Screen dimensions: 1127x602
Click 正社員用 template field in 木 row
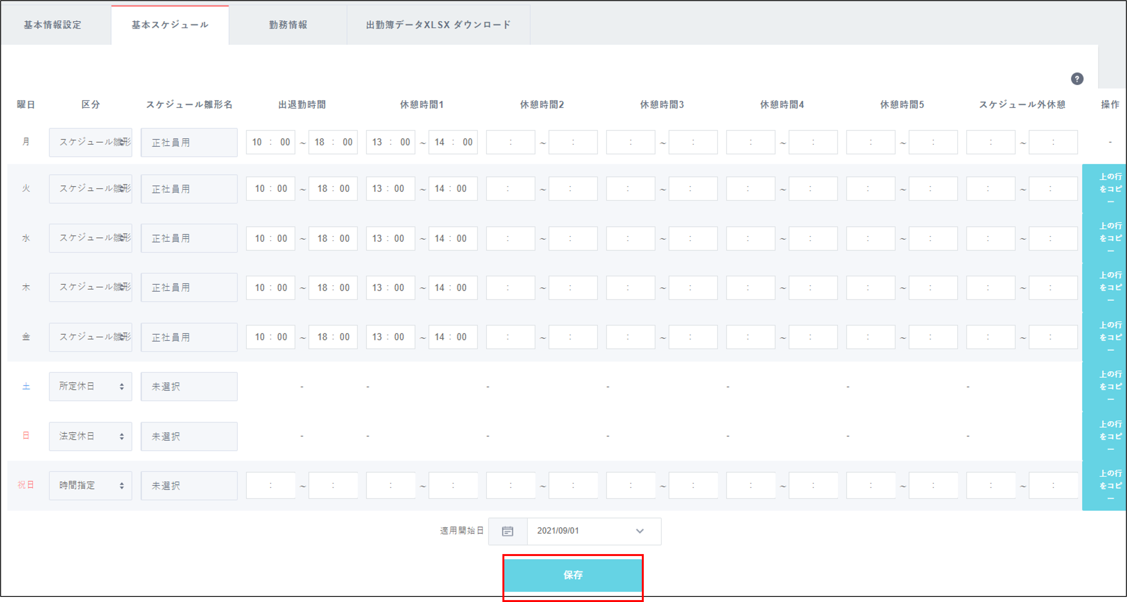(189, 288)
